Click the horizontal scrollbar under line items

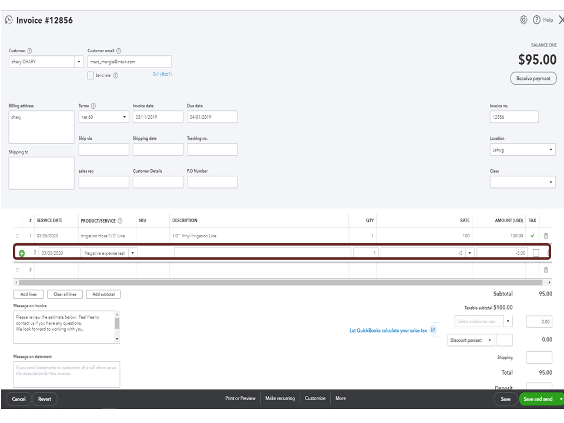coord(282,283)
